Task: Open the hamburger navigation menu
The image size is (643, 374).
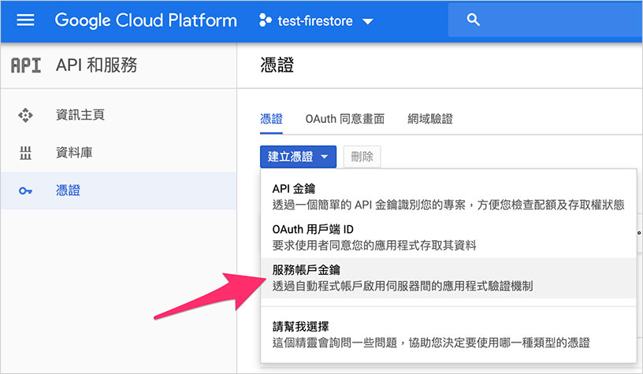Action: click(25, 20)
